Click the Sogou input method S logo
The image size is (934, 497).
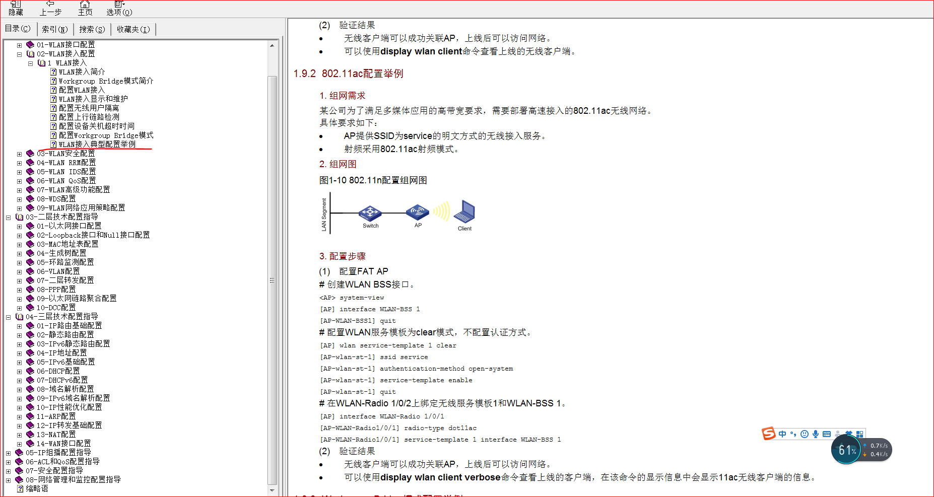coord(769,434)
